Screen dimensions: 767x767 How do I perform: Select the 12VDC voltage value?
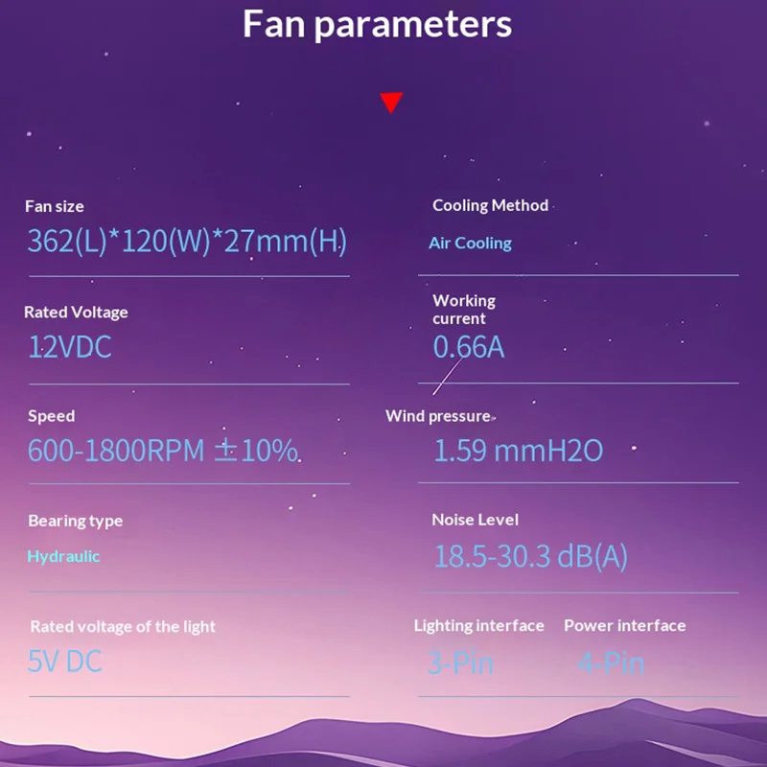tap(70, 346)
